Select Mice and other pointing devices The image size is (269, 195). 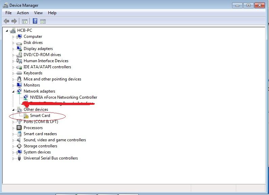point(52,79)
